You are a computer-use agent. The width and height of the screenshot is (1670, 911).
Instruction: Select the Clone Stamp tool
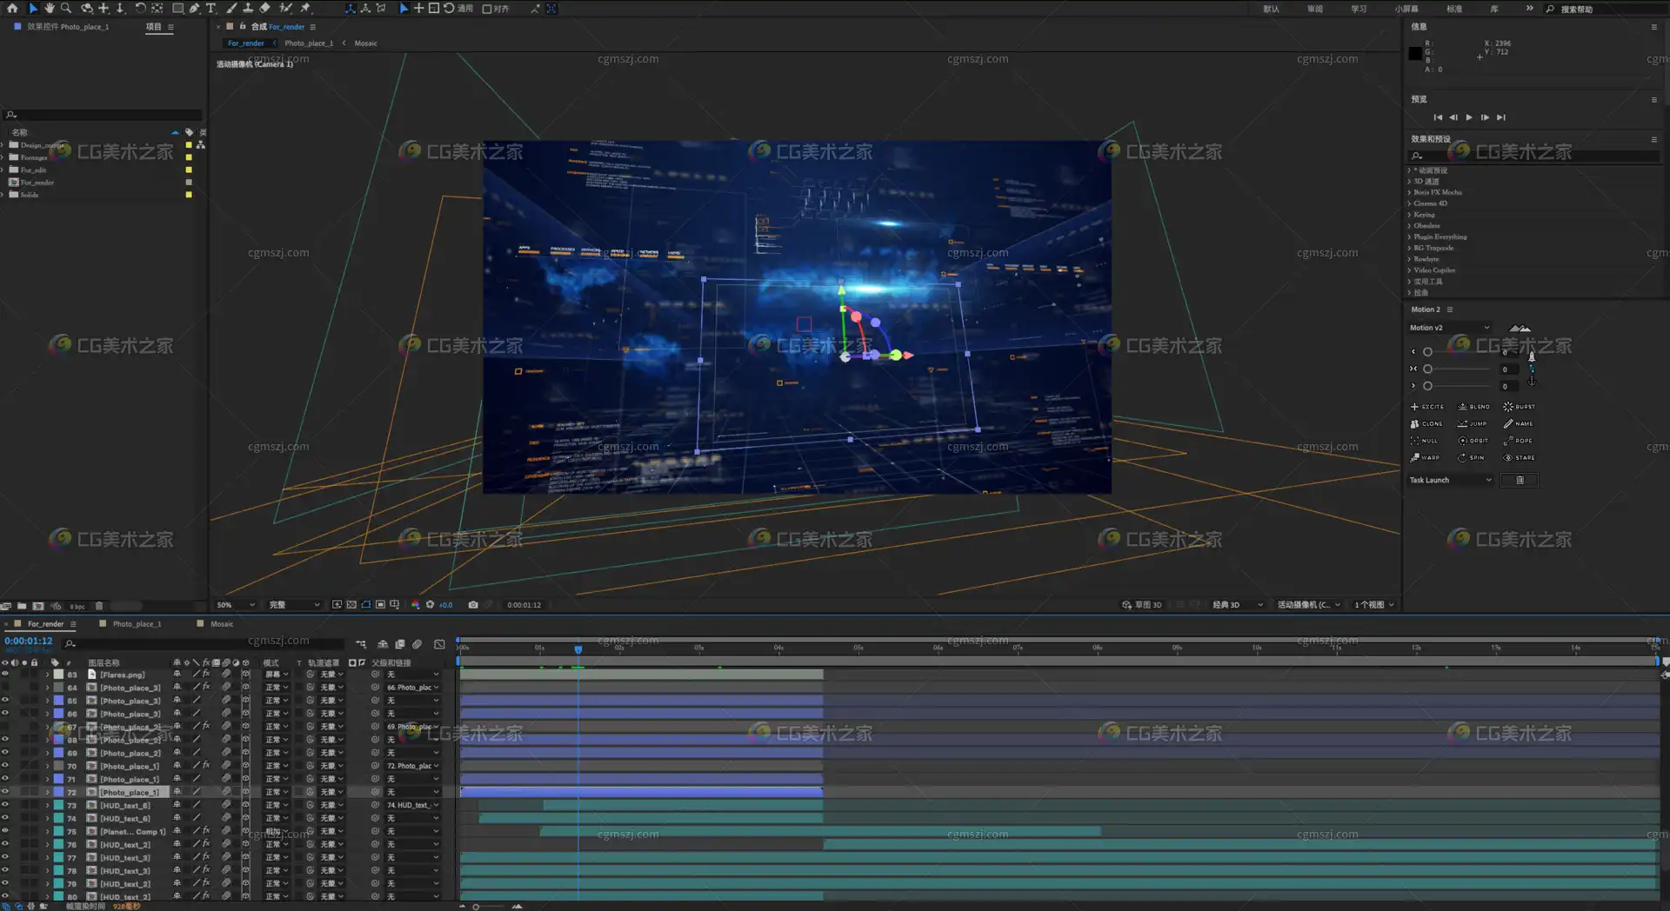(248, 8)
